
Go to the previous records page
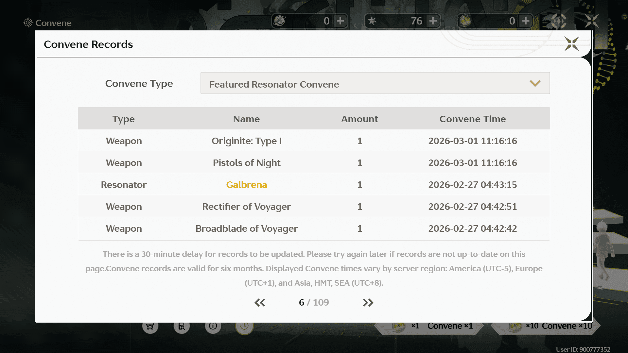(x=260, y=303)
